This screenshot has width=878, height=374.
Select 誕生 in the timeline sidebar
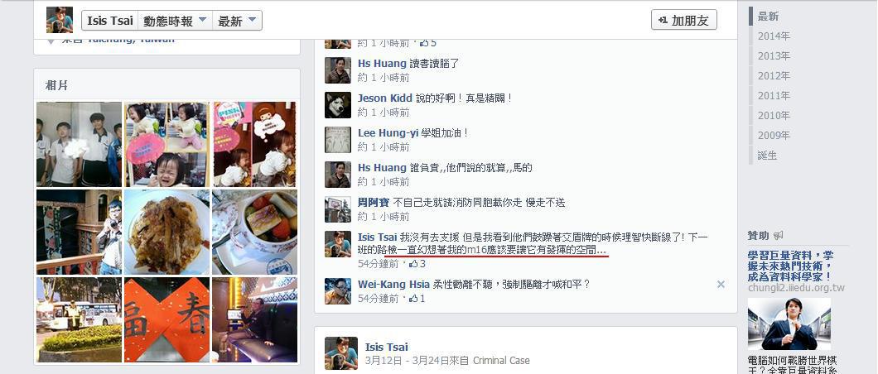[x=768, y=156]
